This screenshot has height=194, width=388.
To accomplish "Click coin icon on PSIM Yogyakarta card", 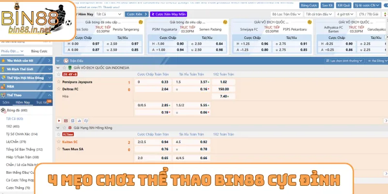I will [x=225, y=22].
